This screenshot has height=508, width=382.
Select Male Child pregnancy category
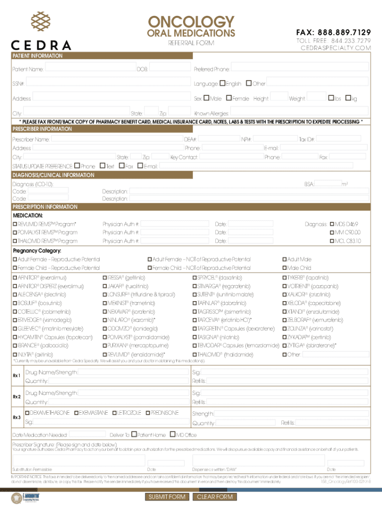(284, 268)
